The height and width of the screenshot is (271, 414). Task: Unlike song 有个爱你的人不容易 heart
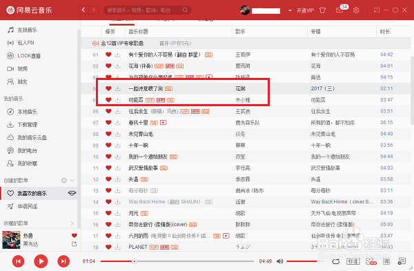(108, 54)
